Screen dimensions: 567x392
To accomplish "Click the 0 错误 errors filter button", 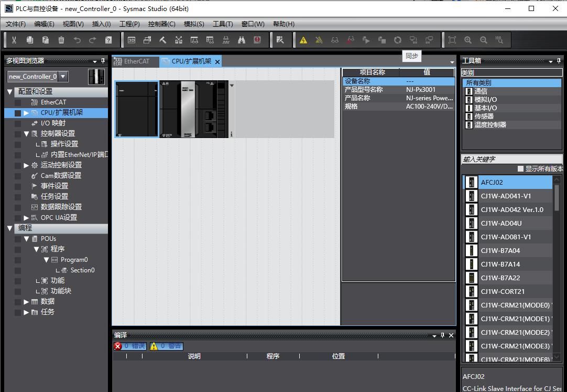I will tap(130, 346).
